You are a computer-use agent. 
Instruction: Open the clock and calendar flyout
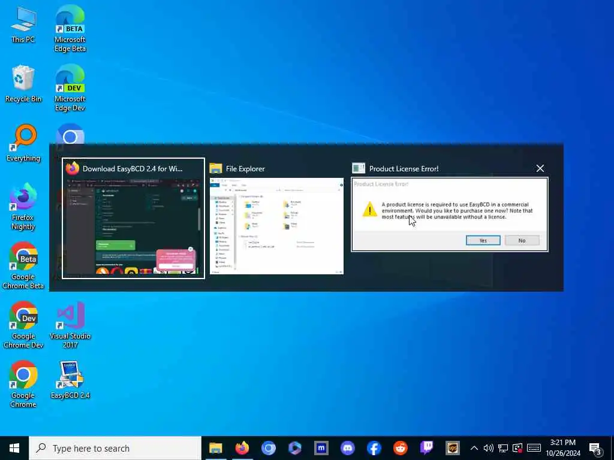(563, 448)
